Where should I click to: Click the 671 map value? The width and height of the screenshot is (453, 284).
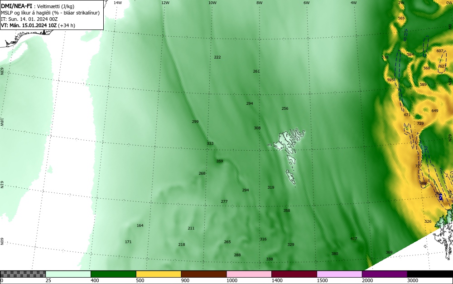407,115
